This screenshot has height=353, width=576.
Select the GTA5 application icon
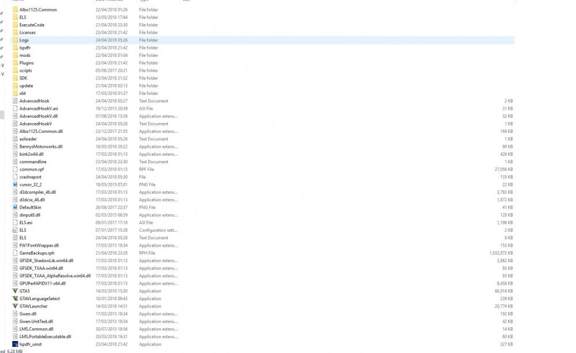coord(15,291)
